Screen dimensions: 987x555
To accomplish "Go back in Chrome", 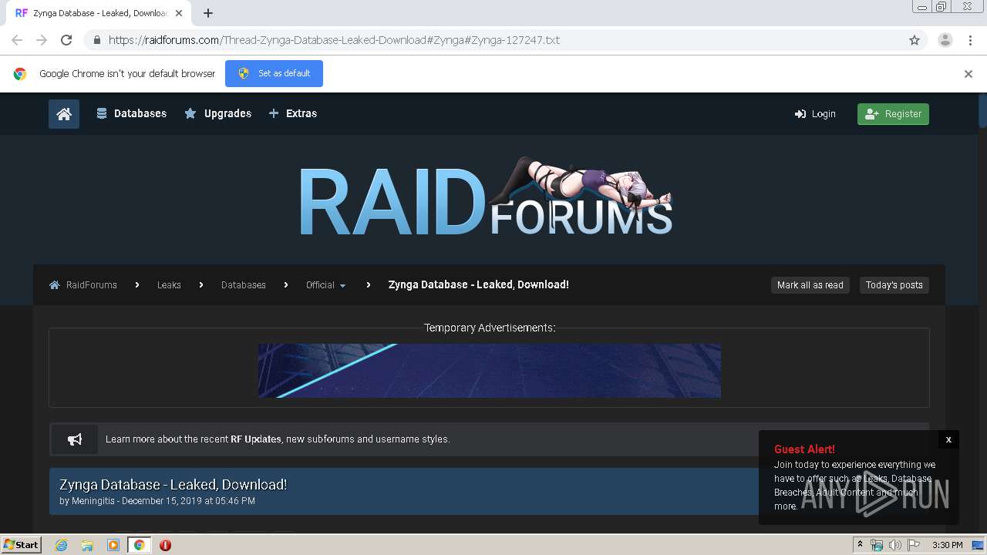I will point(17,40).
